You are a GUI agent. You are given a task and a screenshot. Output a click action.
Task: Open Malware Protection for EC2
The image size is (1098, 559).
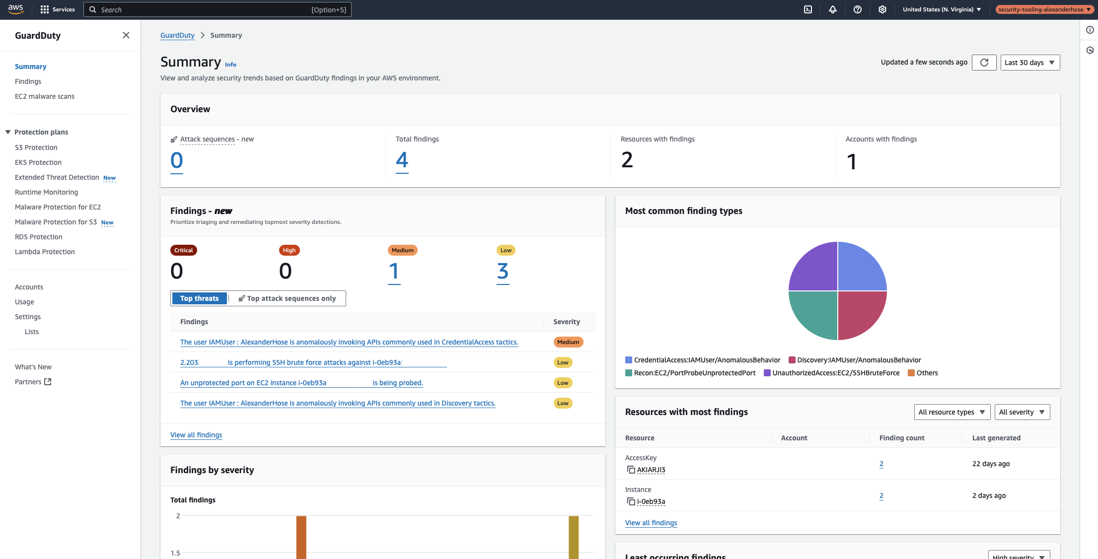(x=58, y=207)
